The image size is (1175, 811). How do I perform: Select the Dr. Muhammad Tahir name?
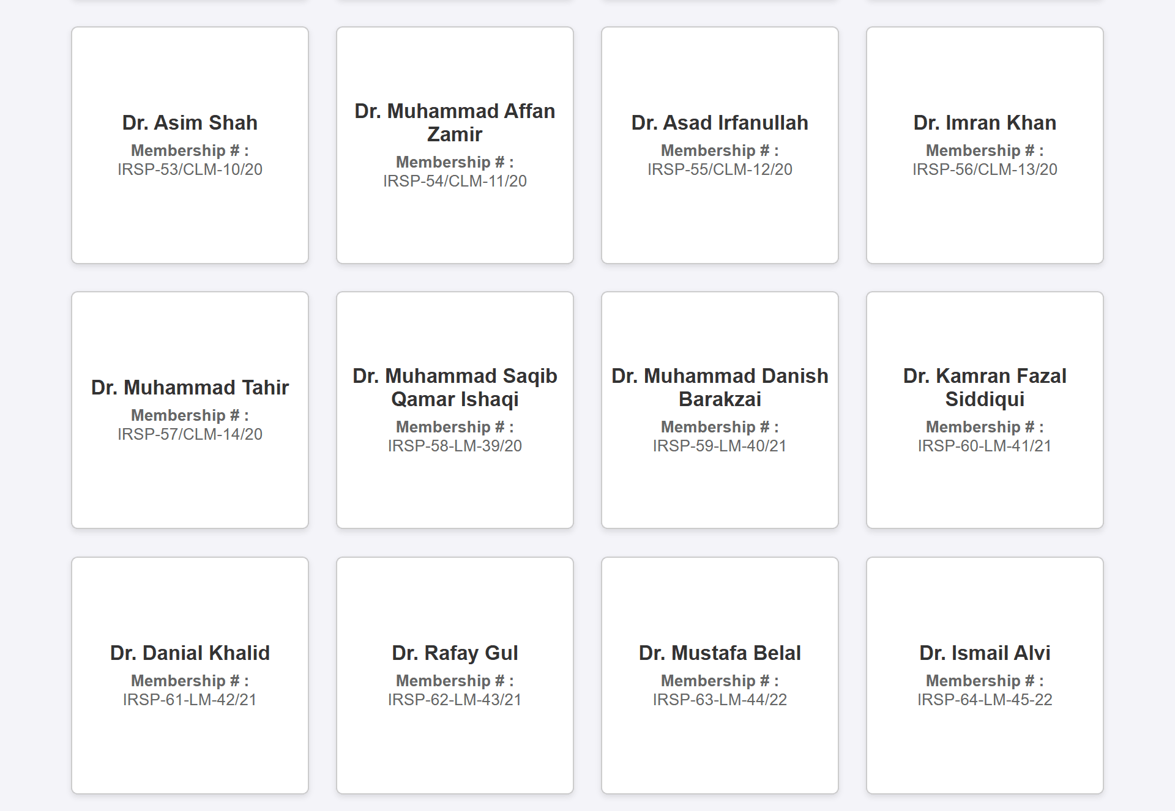190,388
